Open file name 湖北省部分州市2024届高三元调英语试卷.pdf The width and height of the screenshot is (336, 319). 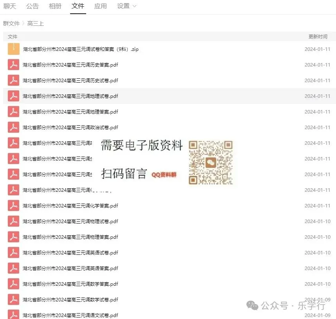(70, 253)
